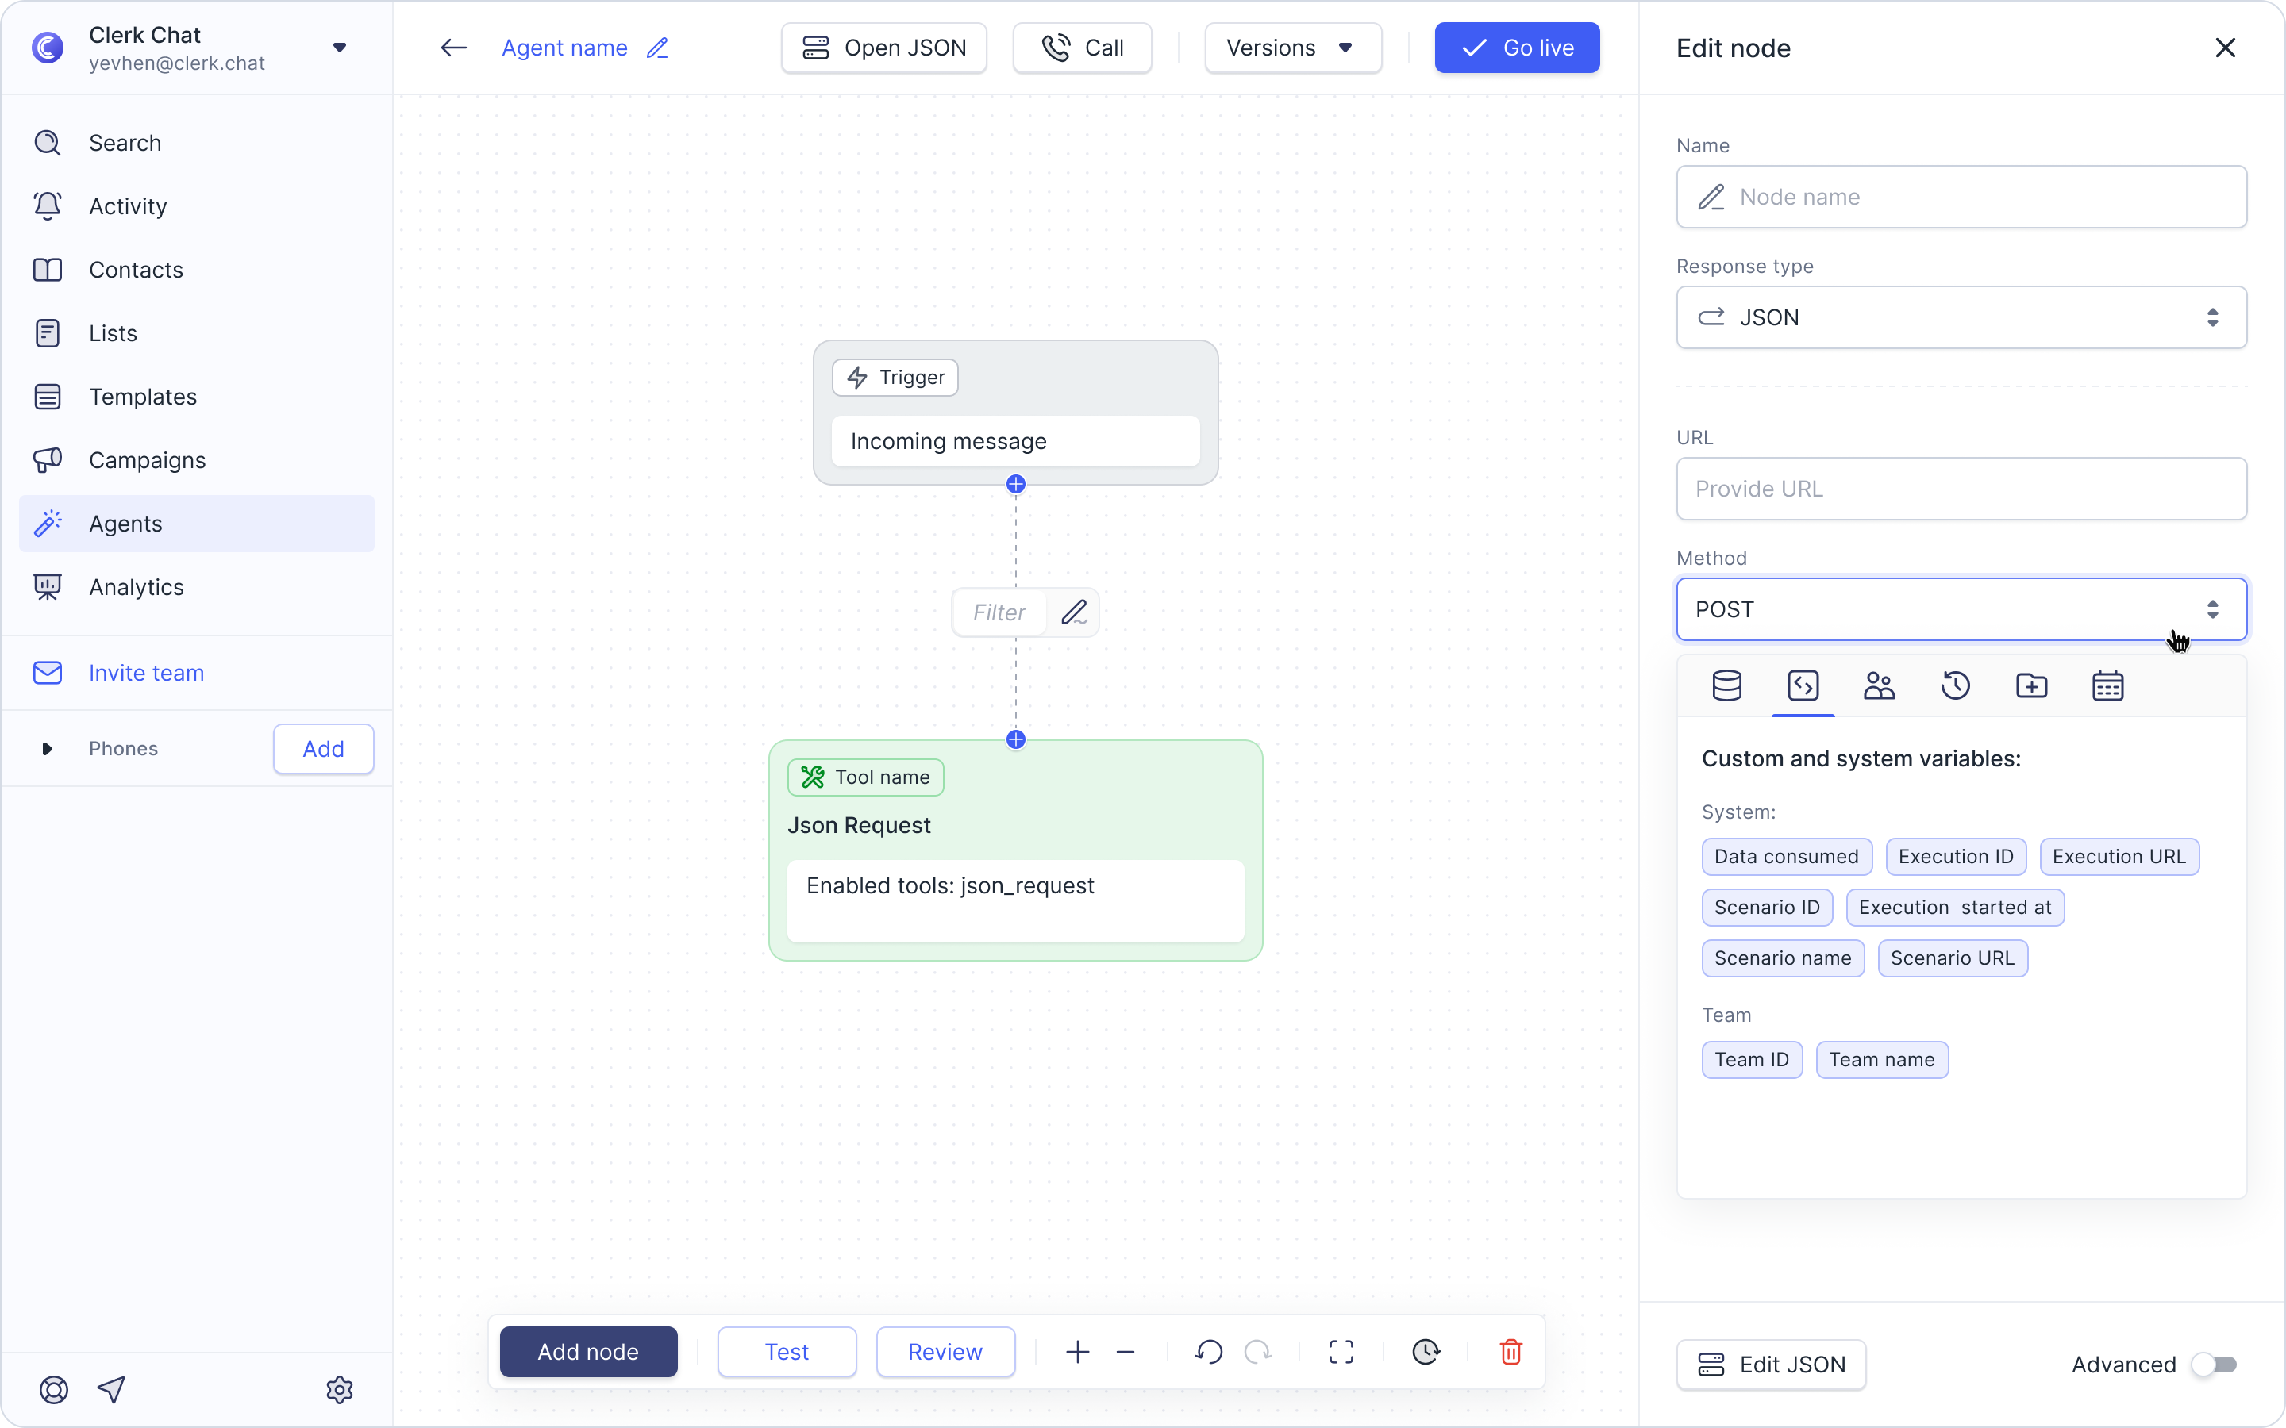Viewport: 2286px width, 1428px height.
Task: Click the Provide URL input field
Action: point(1960,488)
